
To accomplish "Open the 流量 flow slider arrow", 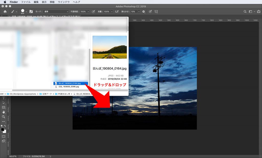I will point(112,11).
